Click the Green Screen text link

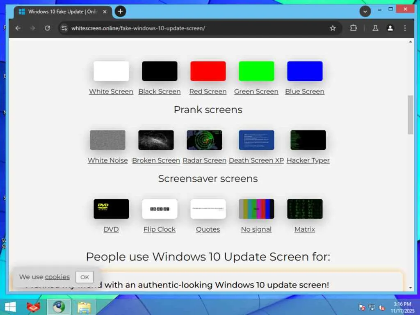tap(256, 91)
